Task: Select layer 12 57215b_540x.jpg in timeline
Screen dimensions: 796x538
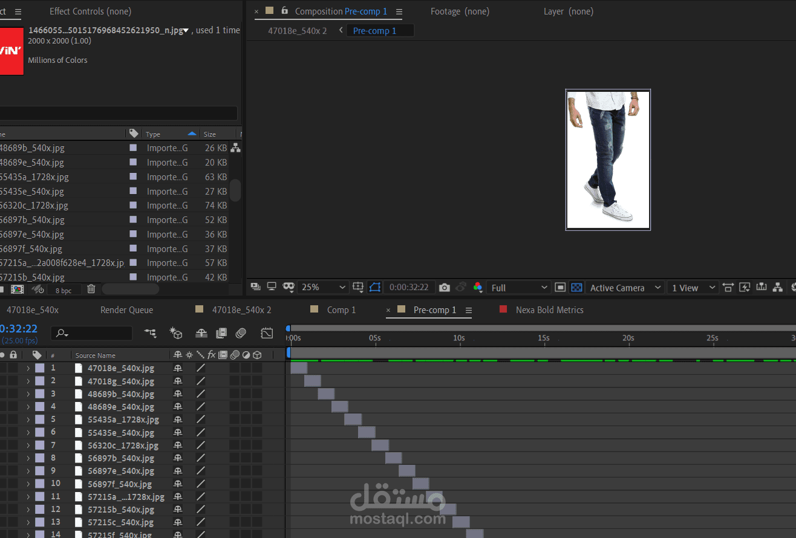Action: coord(120,510)
